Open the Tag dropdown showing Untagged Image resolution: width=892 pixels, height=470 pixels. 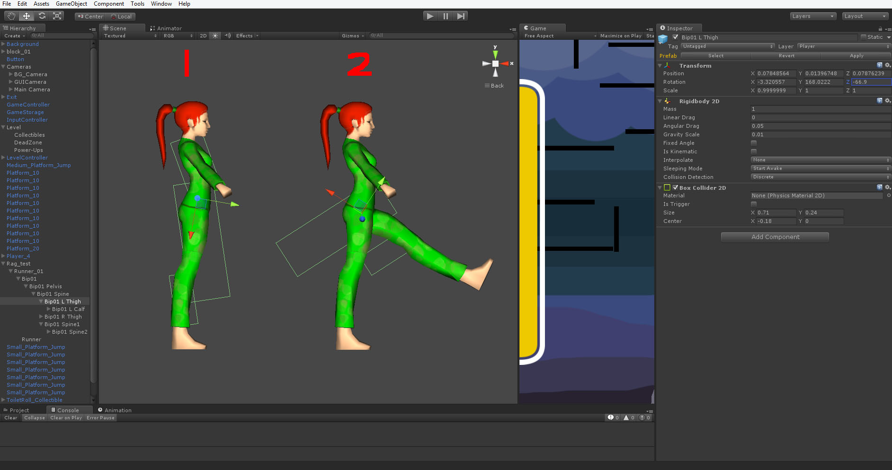(728, 46)
